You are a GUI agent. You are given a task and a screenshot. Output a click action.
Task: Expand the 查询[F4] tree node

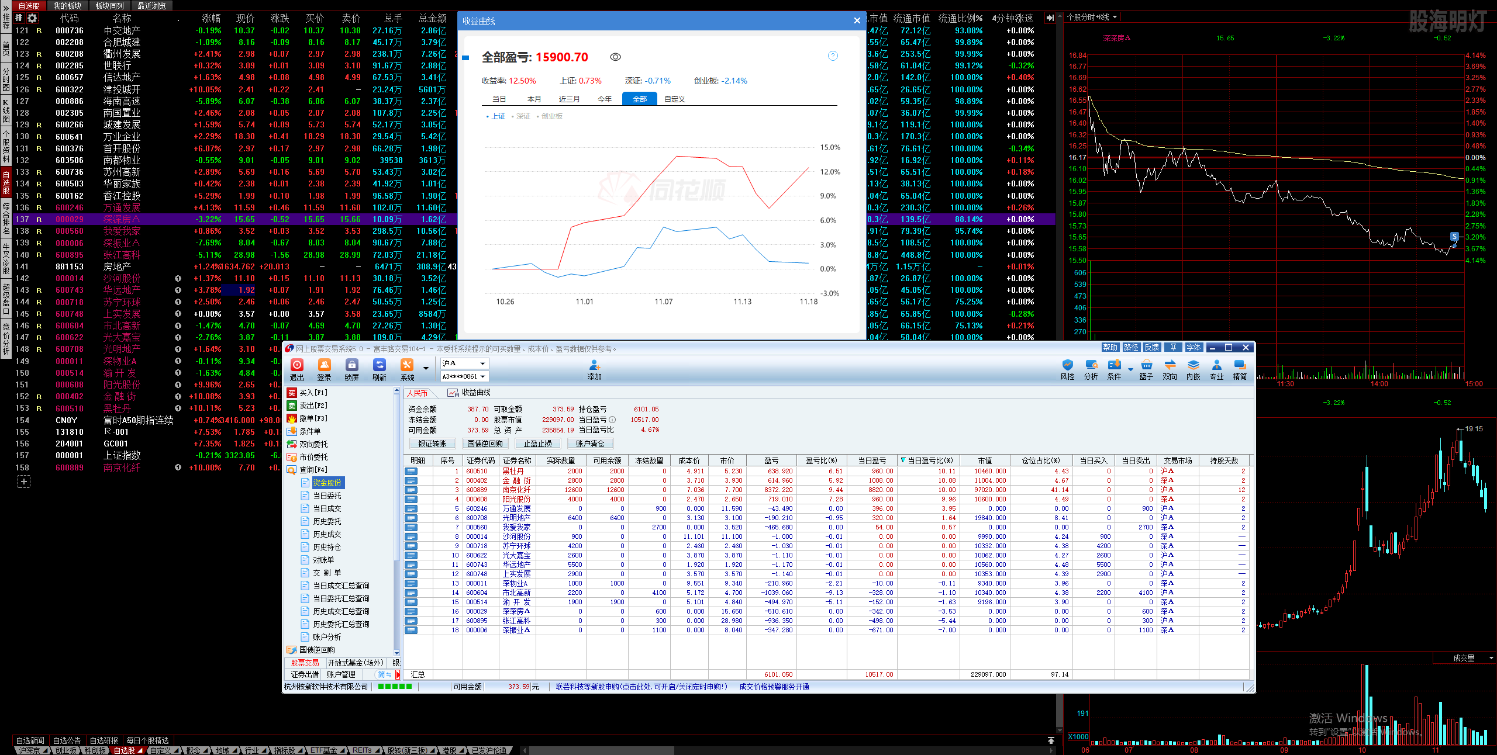pyautogui.click(x=308, y=470)
